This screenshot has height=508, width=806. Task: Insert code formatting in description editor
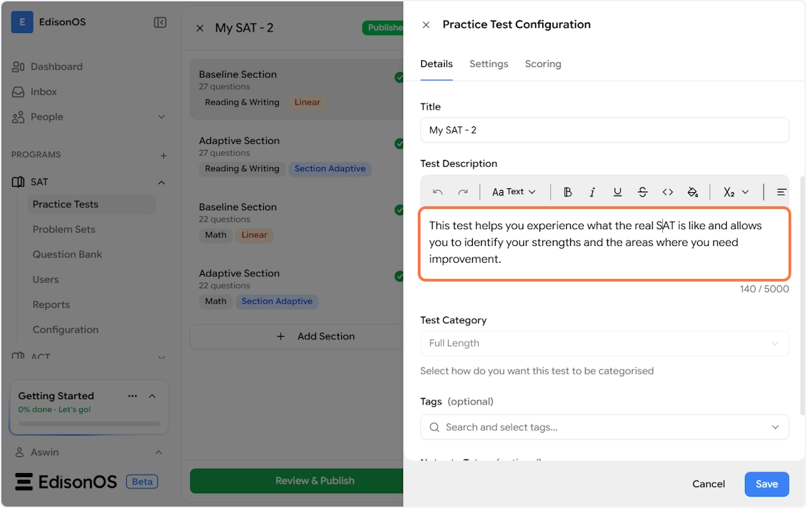coord(668,192)
